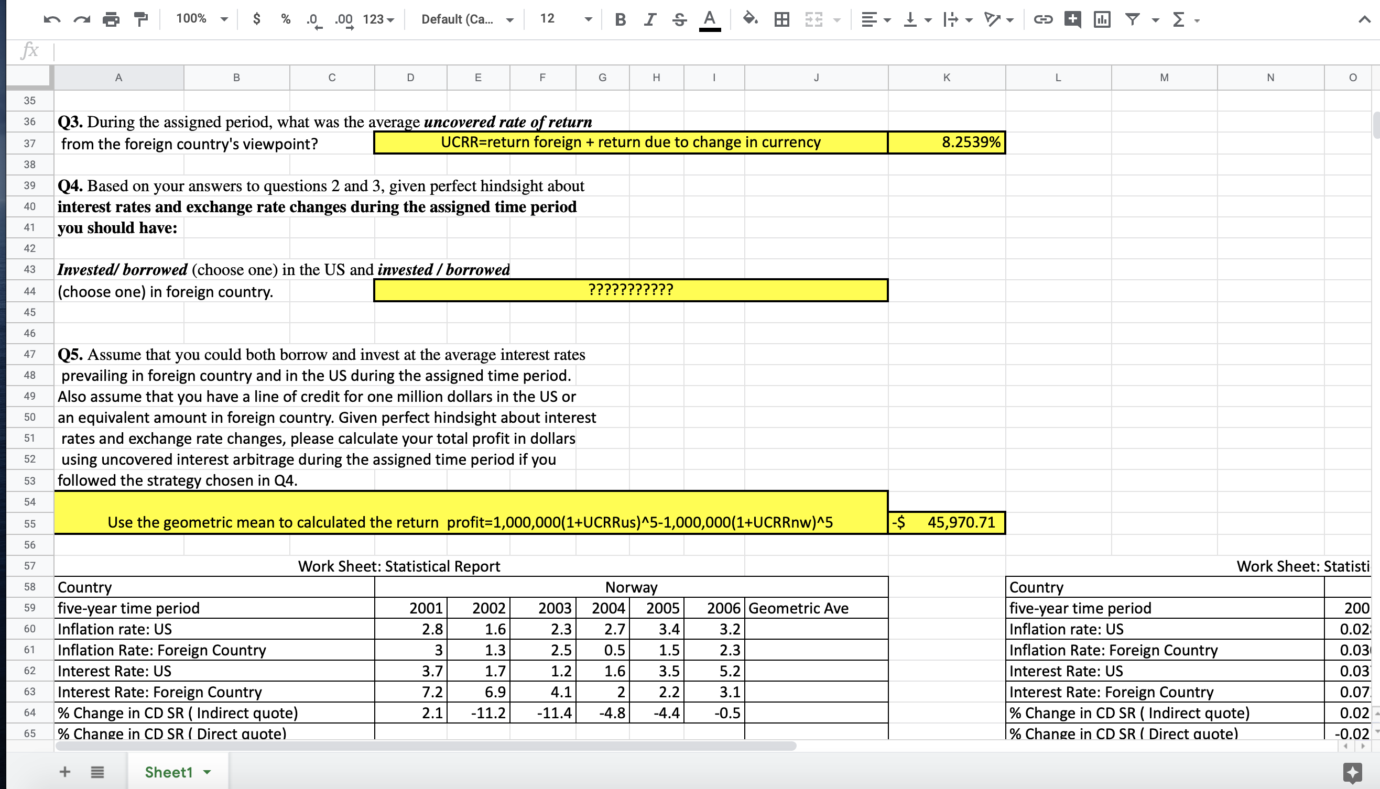Toggle strikethrough formatting
The height and width of the screenshot is (789, 1380).
[x=679, y=20]
